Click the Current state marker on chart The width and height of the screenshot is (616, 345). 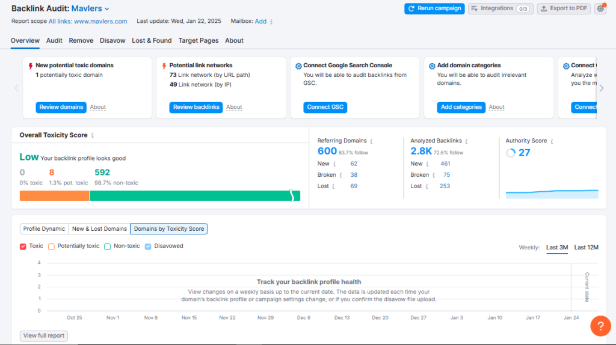(587, 287)
